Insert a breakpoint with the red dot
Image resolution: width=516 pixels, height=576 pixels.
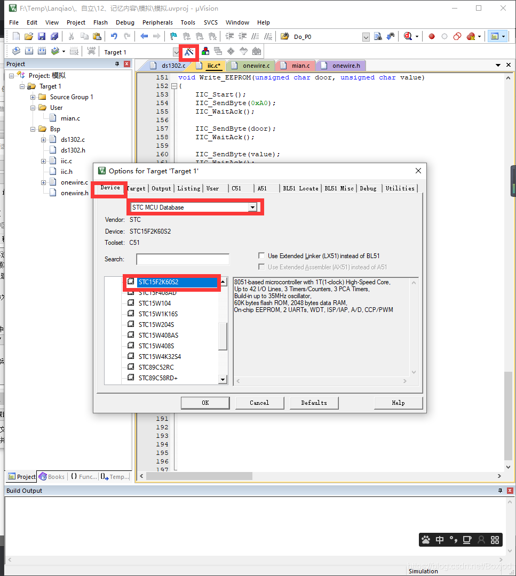(432, 36)
